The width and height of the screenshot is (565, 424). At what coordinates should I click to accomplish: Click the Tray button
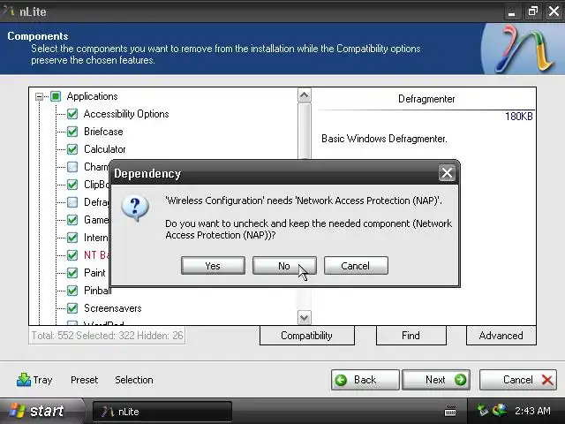(x=34, y=380)
